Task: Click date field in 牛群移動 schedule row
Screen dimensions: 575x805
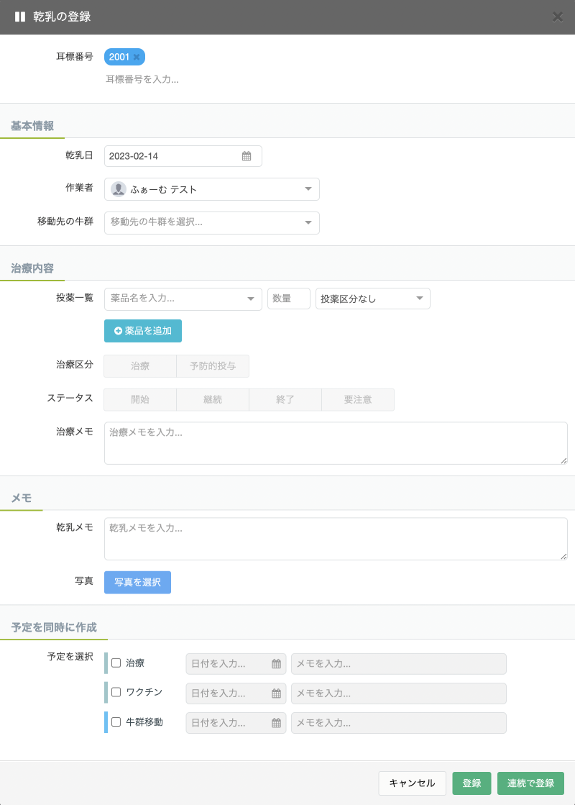Action: click(x=236, y=723)
